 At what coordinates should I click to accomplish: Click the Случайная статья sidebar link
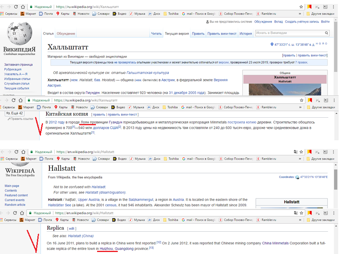[17, 83]
